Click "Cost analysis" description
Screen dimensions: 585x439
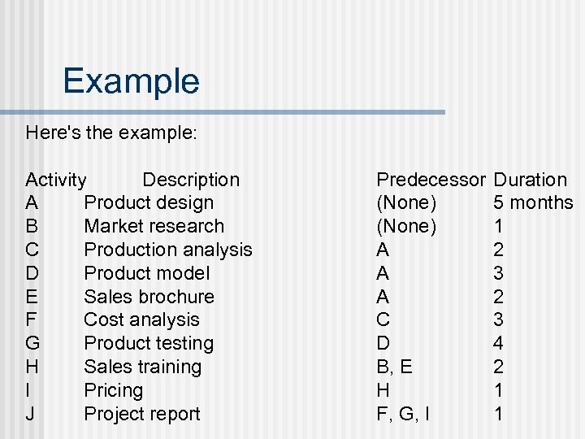tap(141, 320)
